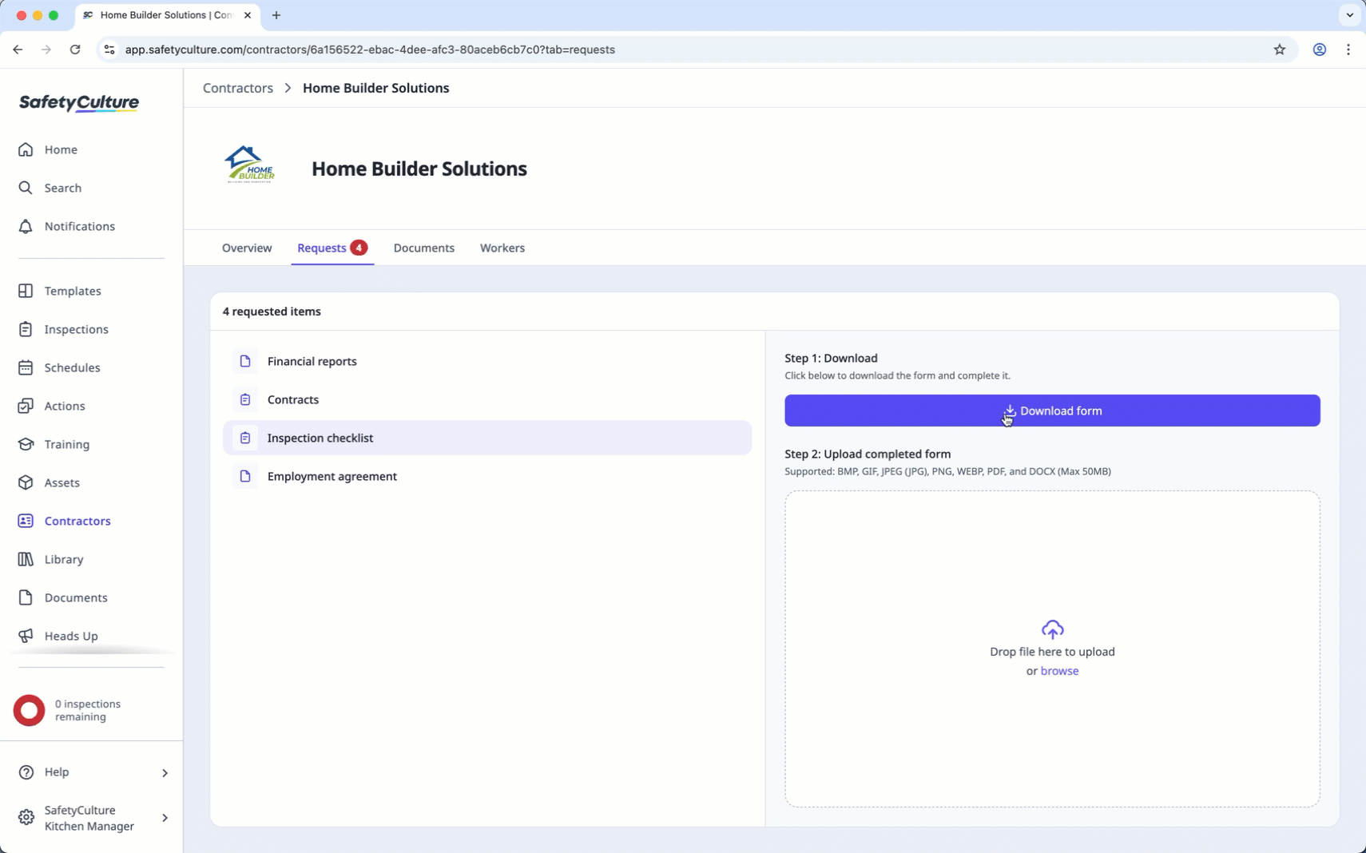Open Assets in the sidebar
This screenshot has width=1366, height=853.
point(62,482)
